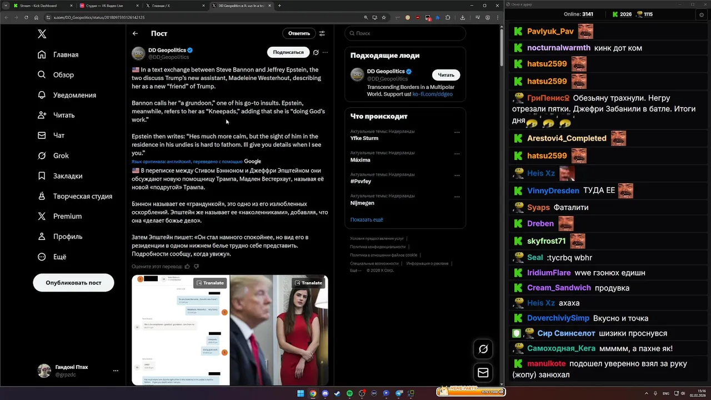Open options dots for #Psvfey trend

click(457, 176)
